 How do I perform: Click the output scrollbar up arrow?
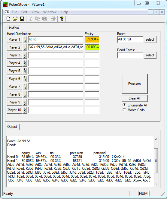[x=156, y=139]
